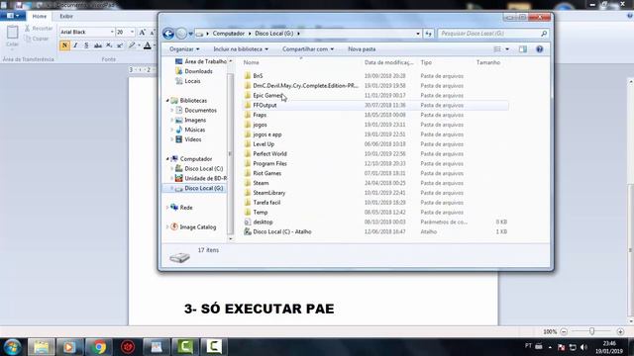This screenshot has width=634, height=356.
Task: Open File Explorer from the taskbar
Action: 41,347
